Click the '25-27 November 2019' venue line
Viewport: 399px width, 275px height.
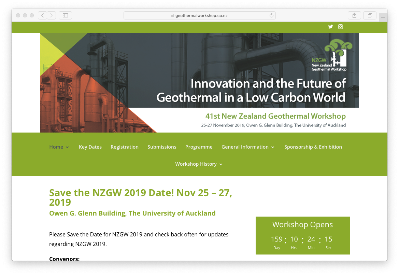pos(273,125)
